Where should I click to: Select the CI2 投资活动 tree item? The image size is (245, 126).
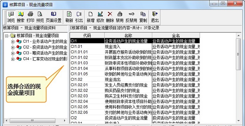point(45,47)
